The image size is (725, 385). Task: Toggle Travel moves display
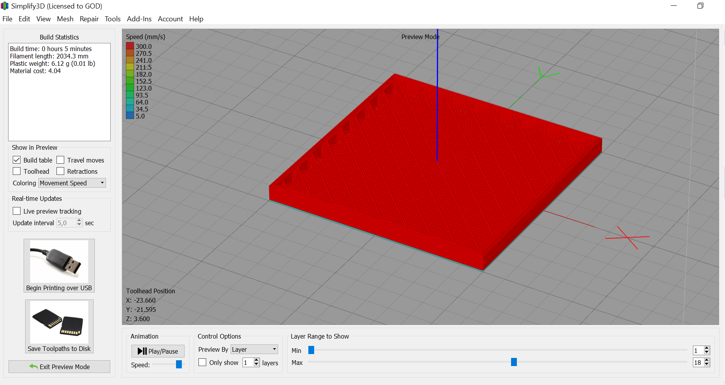pyautogui.click(x=60, y=160)
